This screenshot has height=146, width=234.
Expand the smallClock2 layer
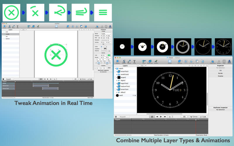[117, 74]
